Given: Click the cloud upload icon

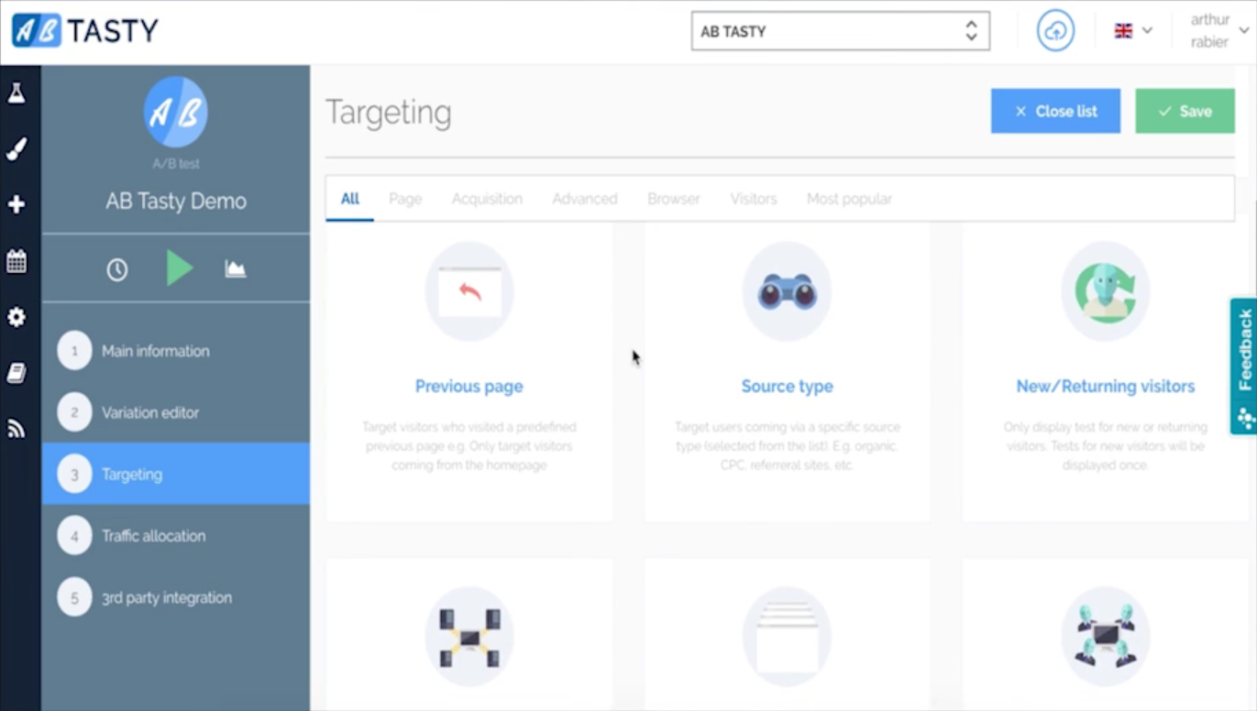Looking at the screenshot, I should 1055,31.
